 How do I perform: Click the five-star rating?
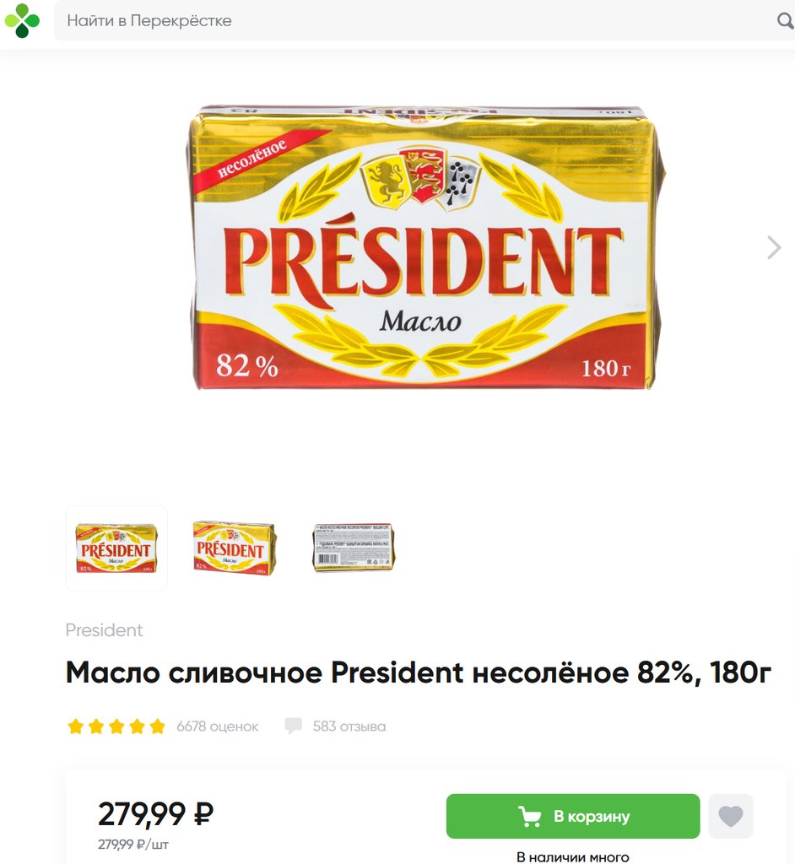pyautogui.click(x=116, y=726)
